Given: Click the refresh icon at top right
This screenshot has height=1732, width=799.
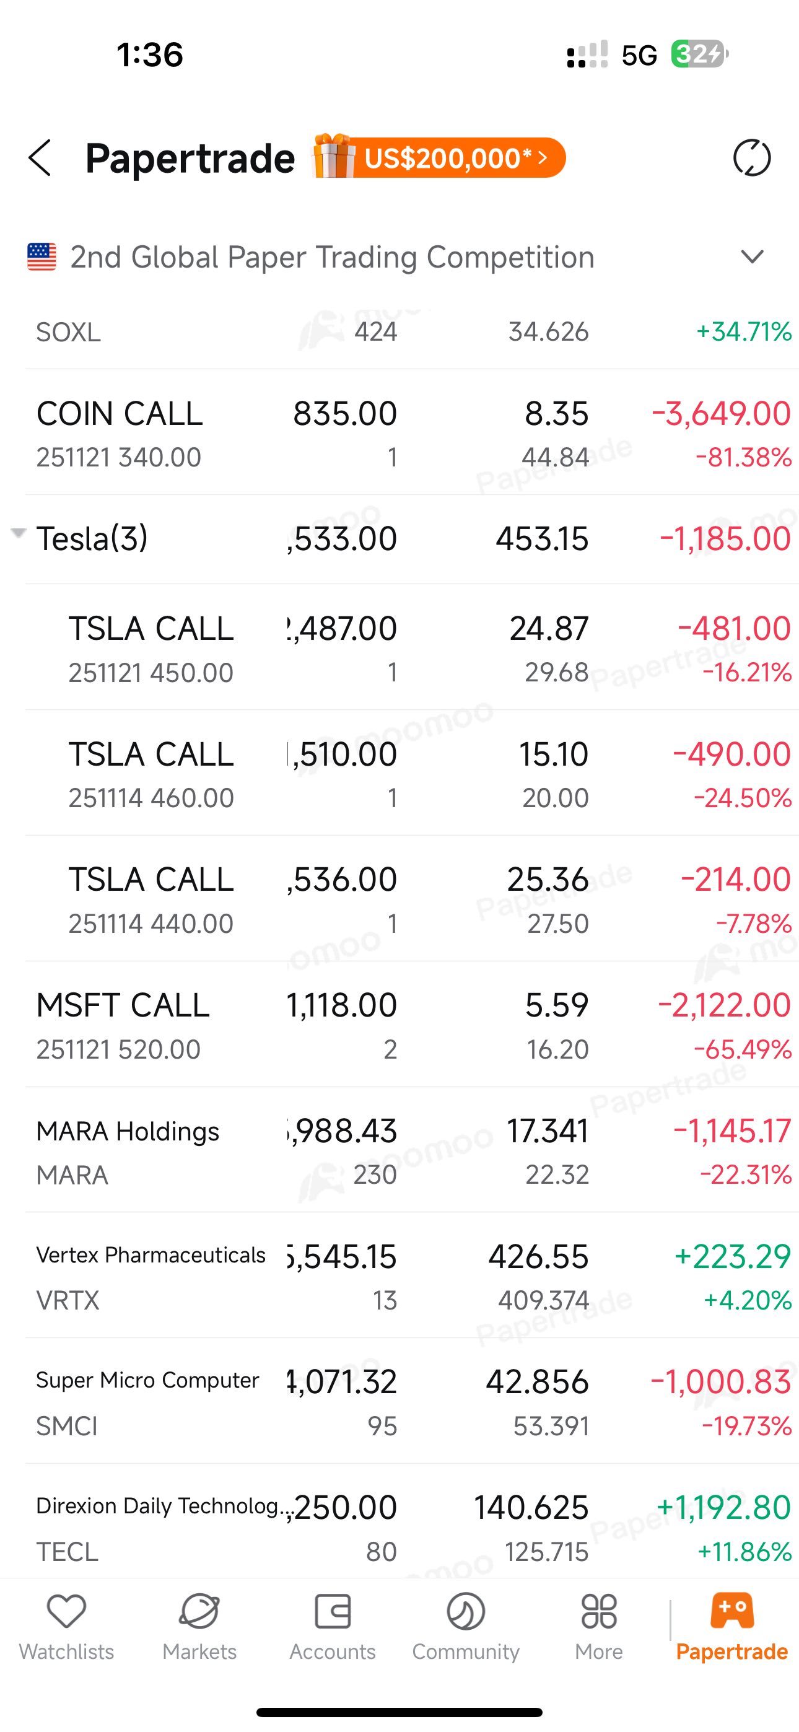Looking at the screenshot, I should click(751, 158).
